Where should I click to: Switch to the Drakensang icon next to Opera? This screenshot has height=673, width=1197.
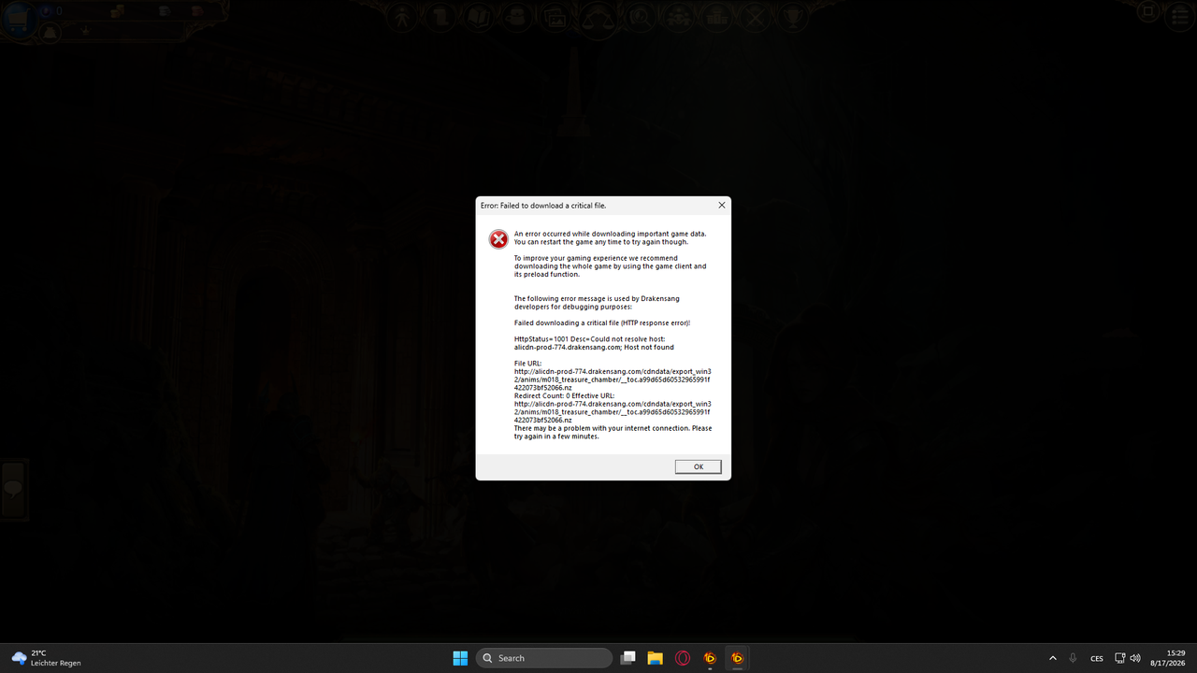point(710,658)
